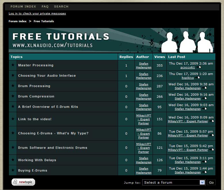Click the Go button beside forum selector
The height and width of the screenshot is (190, 224).
pyautogui.click(x=211, y=183)
